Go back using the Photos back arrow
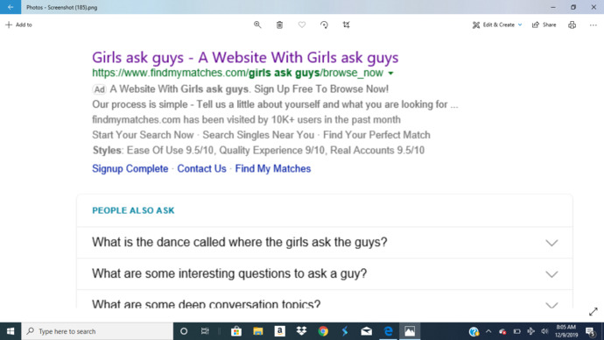 pyautogui.click(x=11, y=7)
